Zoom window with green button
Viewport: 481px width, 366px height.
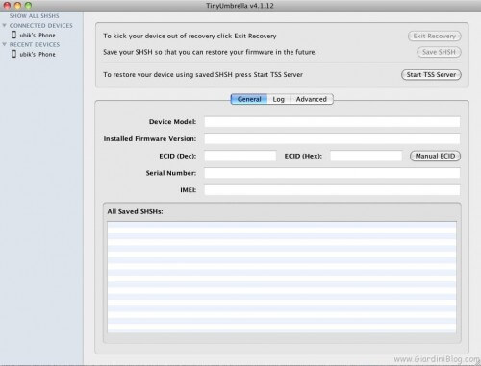28,5
